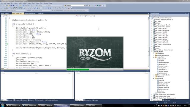Close the Call Stack panel

tap(149, 71)
